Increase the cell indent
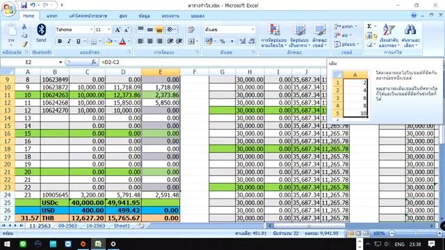445x250 pixels. 179,42
